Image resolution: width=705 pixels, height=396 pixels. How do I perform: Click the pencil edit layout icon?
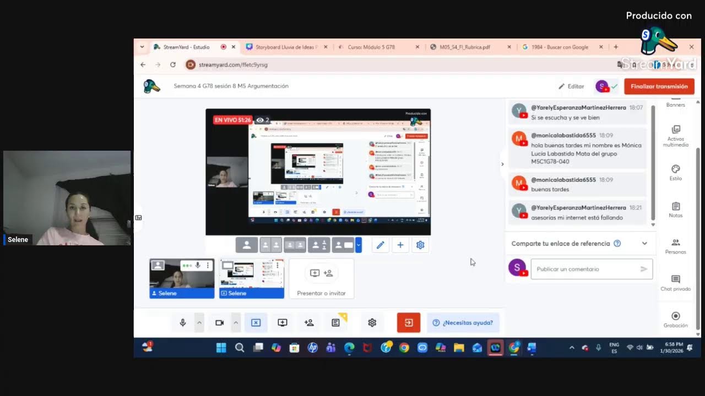click(x=380, y=245)
